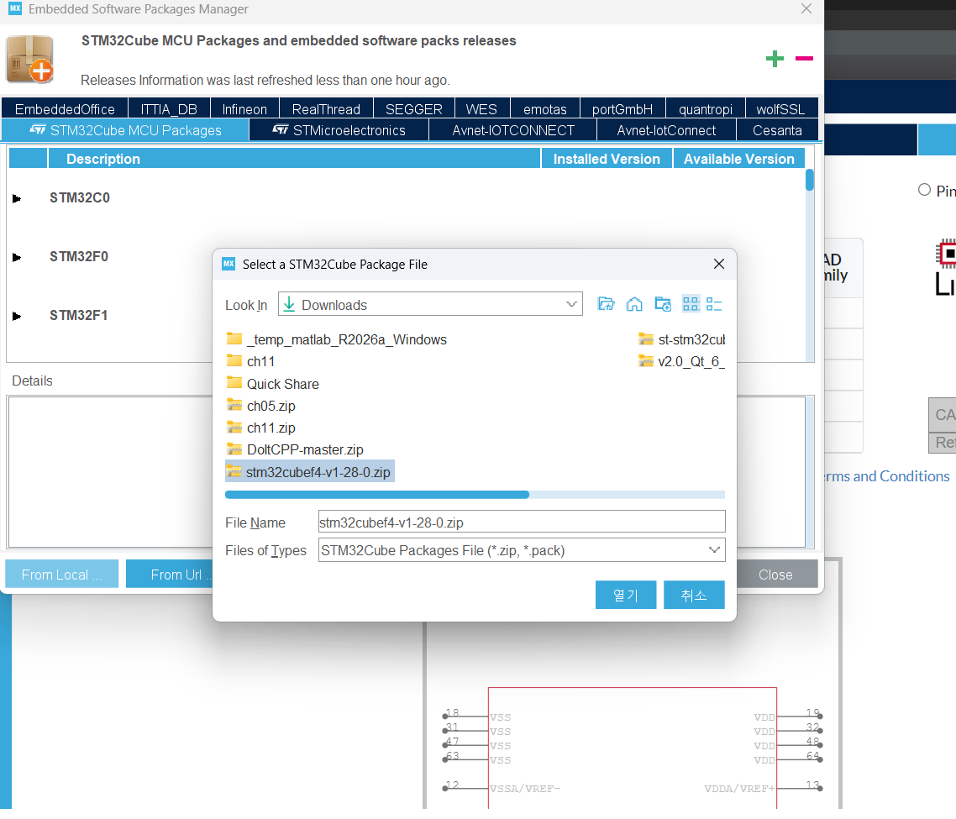
Task: Switch to the STMicroelectronics tab
Action: pos(339,130)
